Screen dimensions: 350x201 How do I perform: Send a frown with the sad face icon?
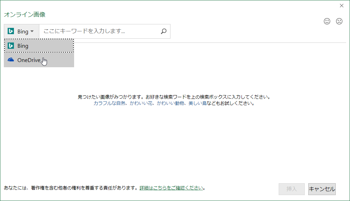tap(339, 21)
